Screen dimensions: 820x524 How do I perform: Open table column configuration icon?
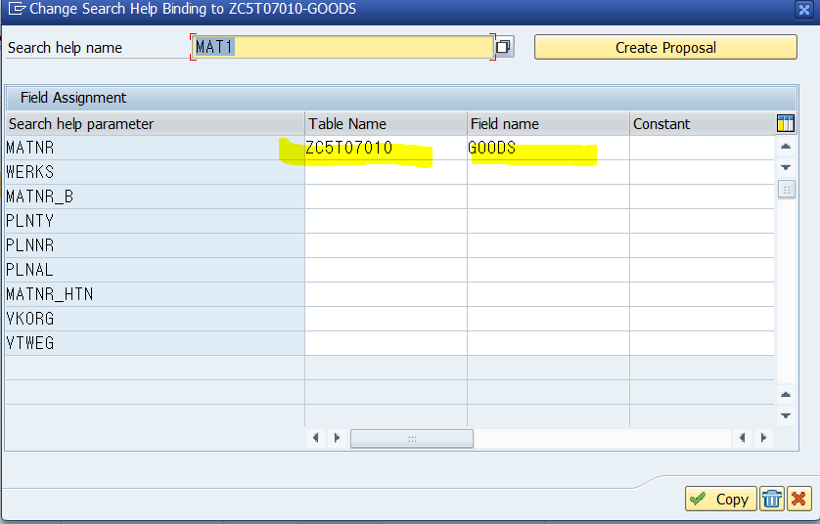coord(786,124)
